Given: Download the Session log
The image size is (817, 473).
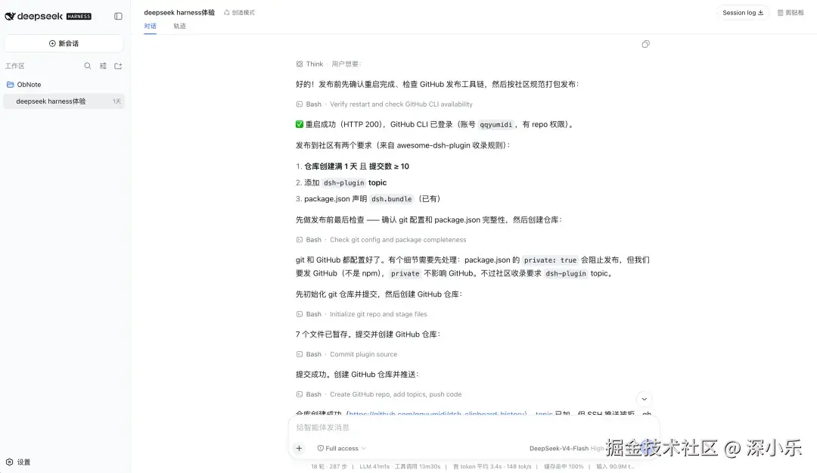Looking at the screenshot, I should tap(743, 13).
